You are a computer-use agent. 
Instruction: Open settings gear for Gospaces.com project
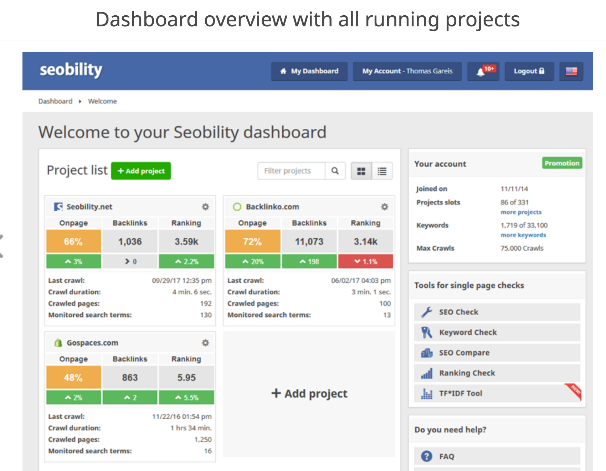pyautogui.click(x=205, y=343)
